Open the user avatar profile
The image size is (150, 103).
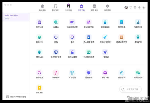pos(126,7)
